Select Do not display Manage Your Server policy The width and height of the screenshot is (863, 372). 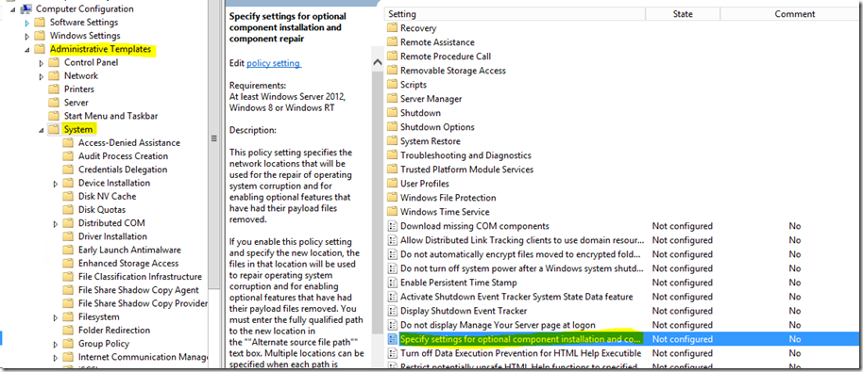(x=498, y=325)
